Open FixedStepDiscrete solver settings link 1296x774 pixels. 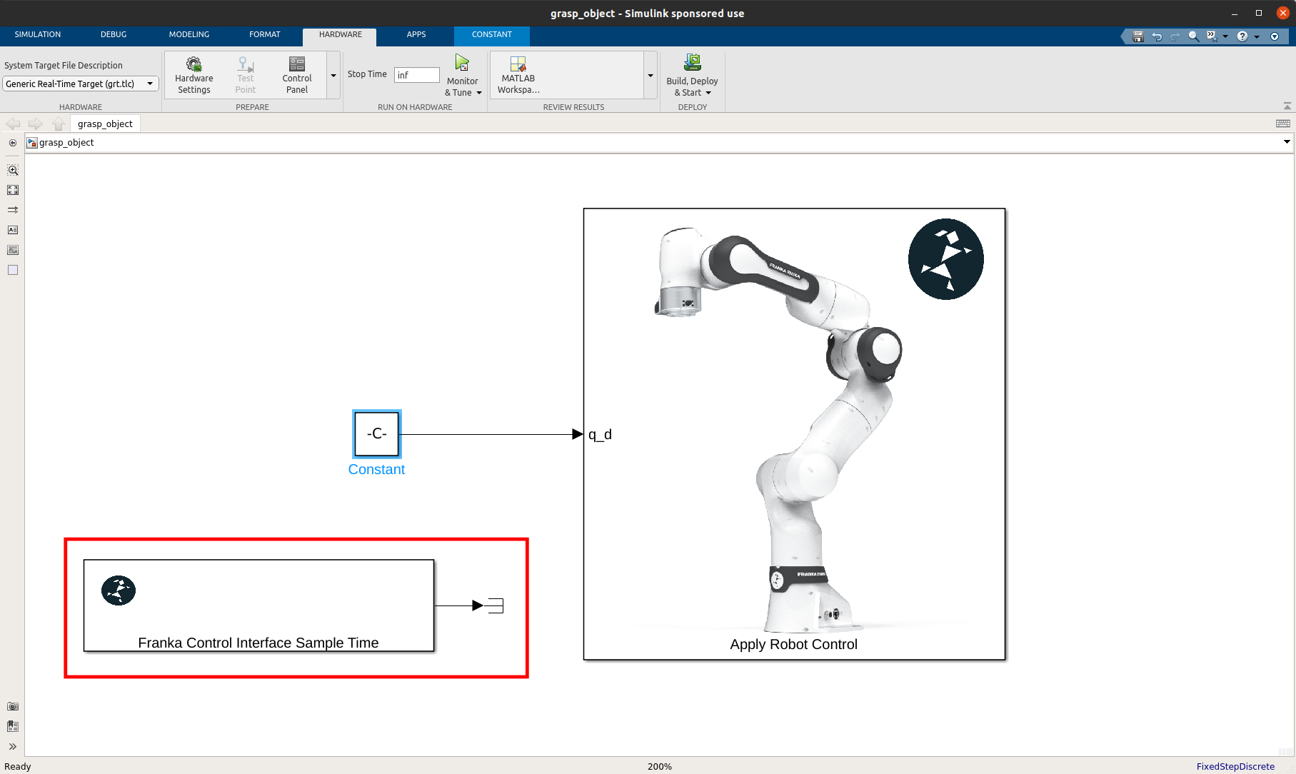click(x=1235, y=766)
